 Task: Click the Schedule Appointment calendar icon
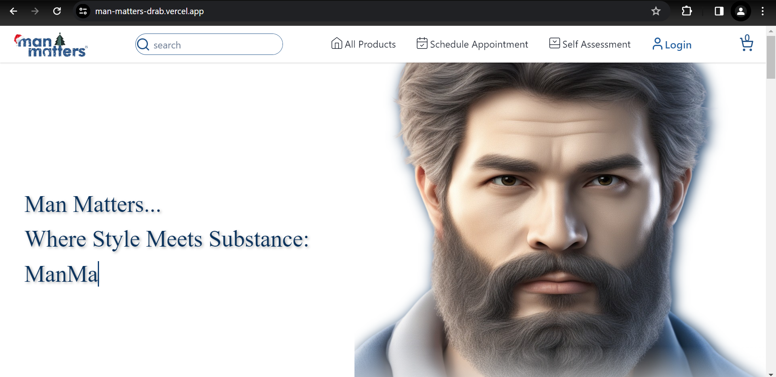[x=422, y=43]
